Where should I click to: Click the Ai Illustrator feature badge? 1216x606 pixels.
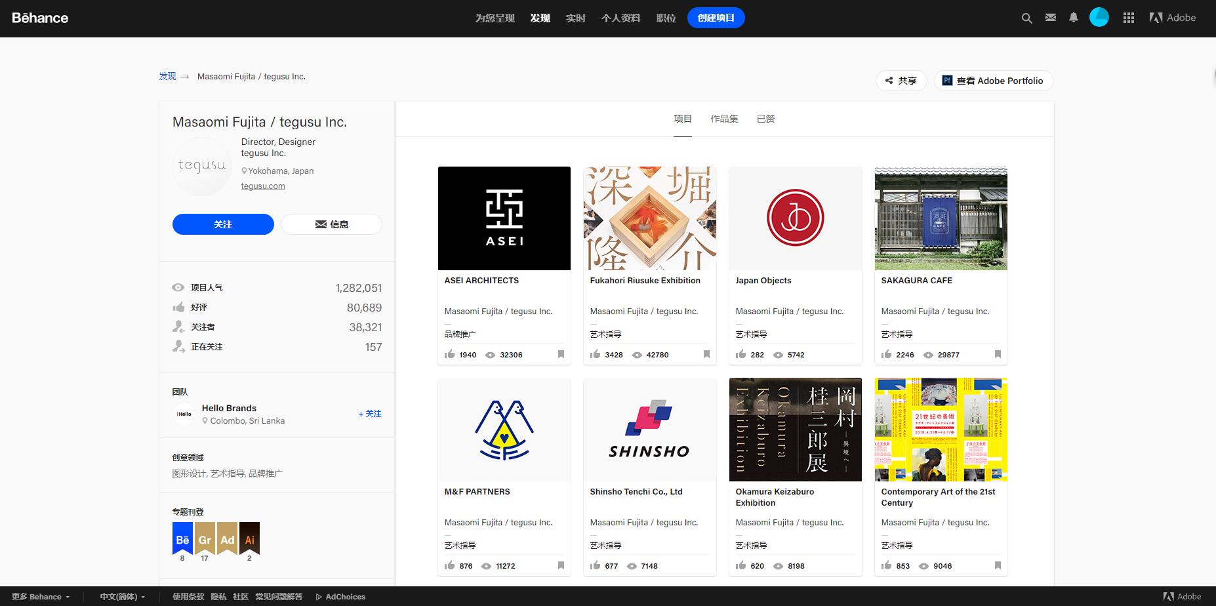[249, 538]
